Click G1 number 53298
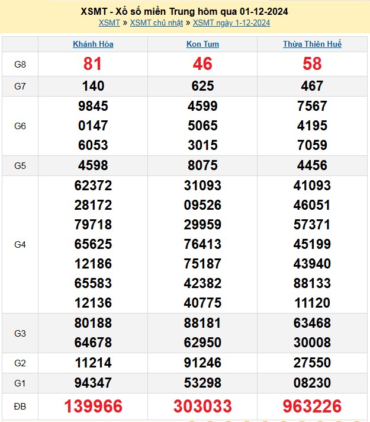 point(202,383)
